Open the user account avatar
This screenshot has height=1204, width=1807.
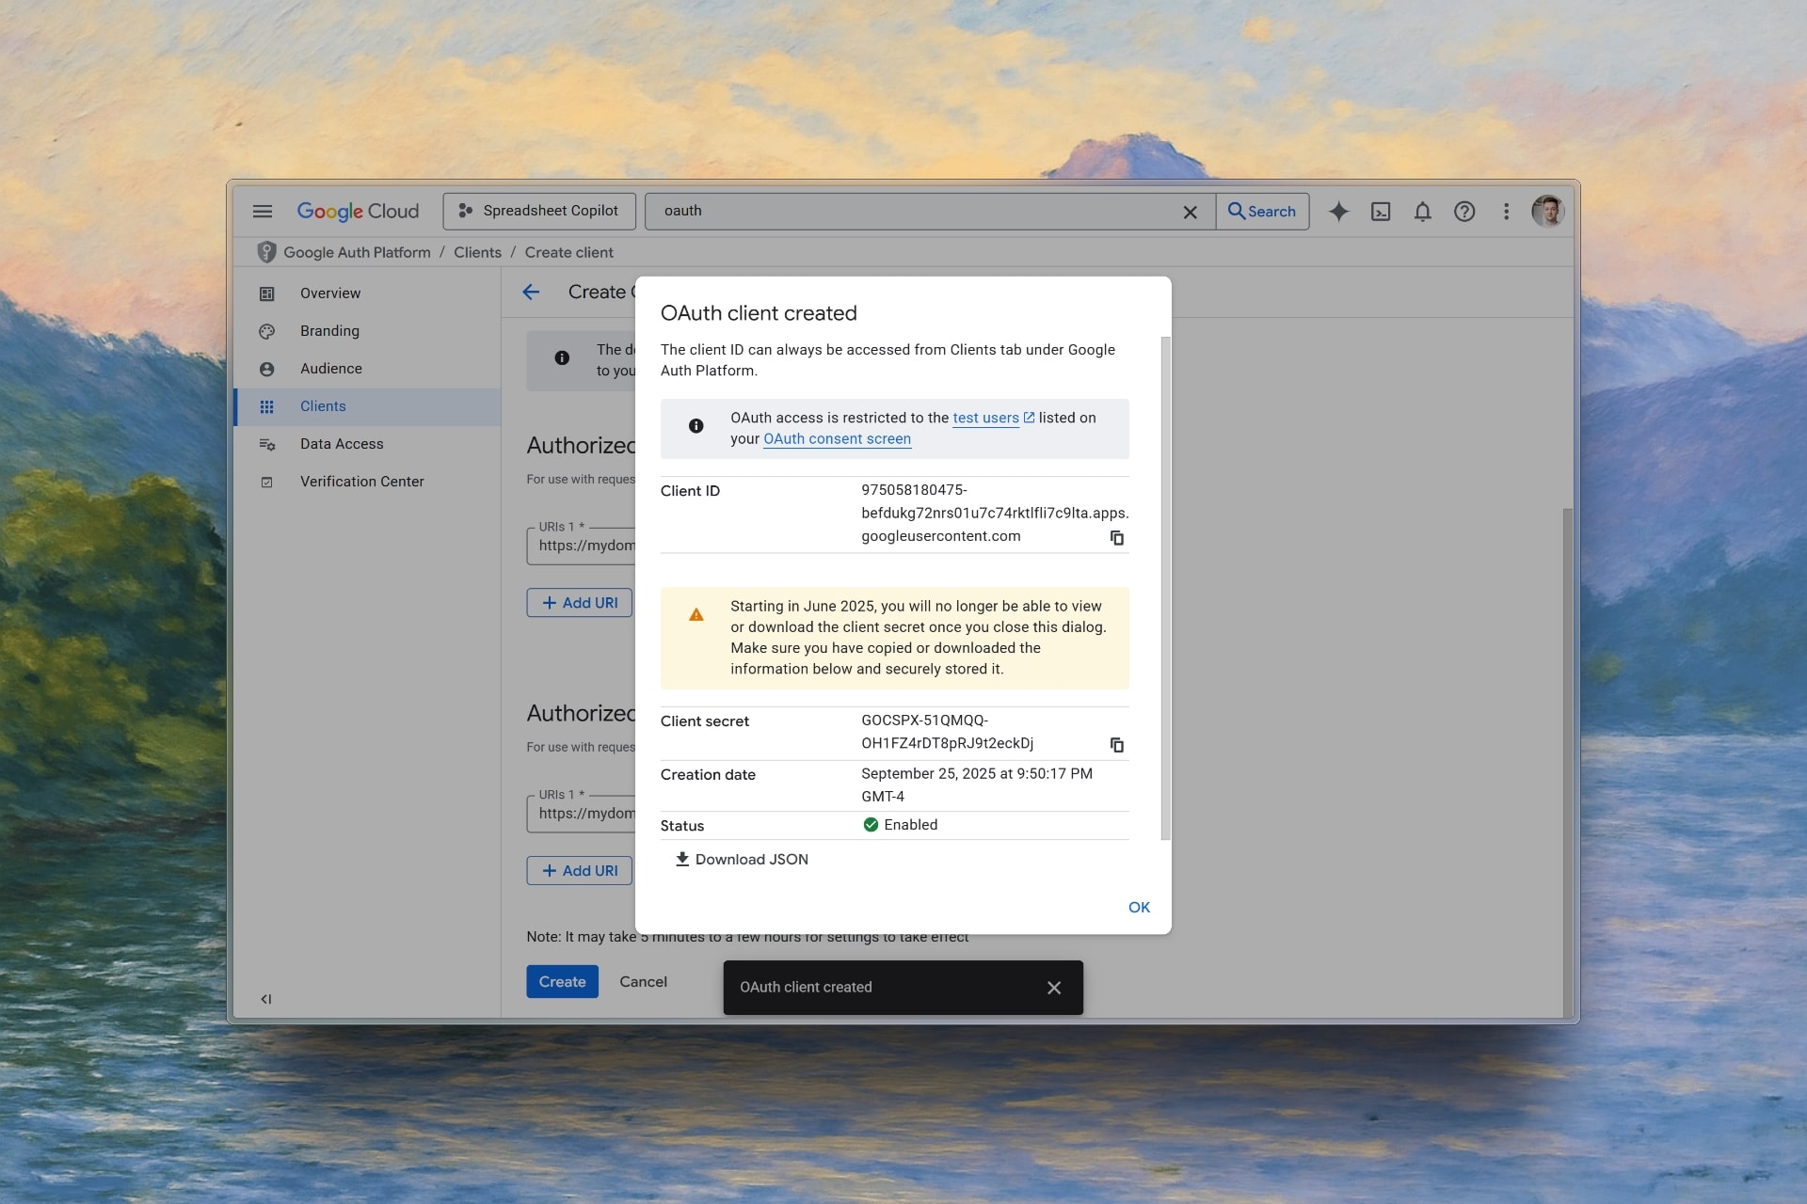tap(1547, 212)
